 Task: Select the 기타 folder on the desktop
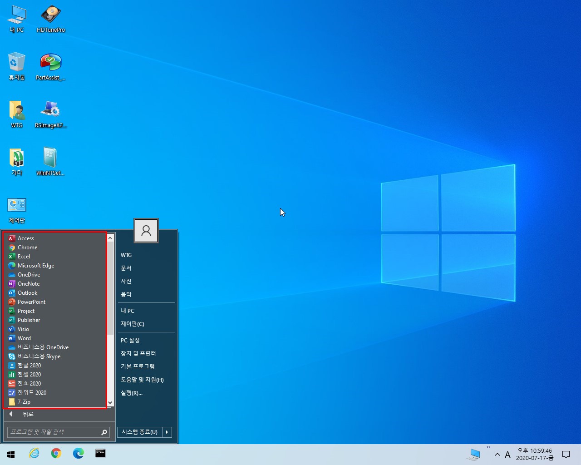tap(17, 162)
